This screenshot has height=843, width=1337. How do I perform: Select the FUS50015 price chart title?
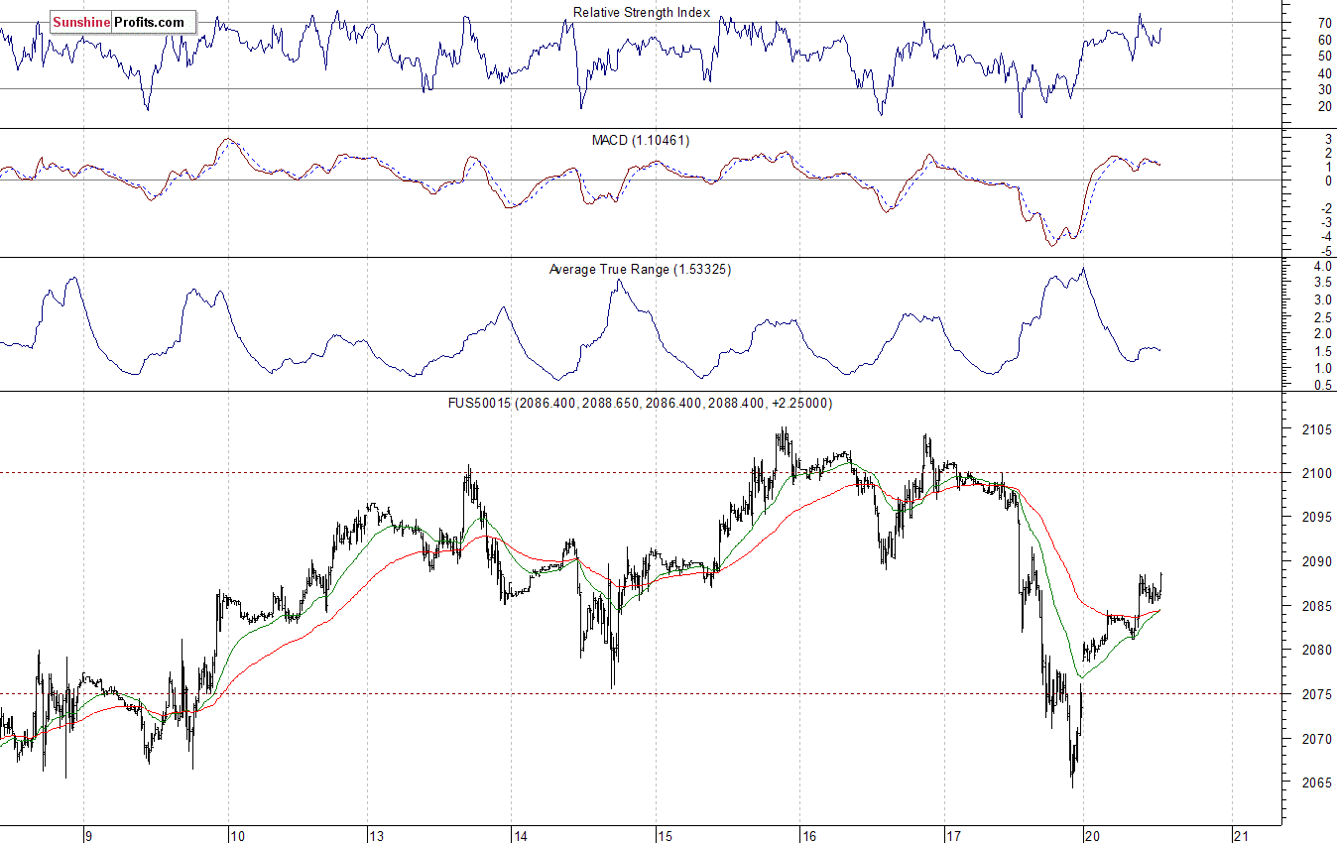click(x=641, y=404)
